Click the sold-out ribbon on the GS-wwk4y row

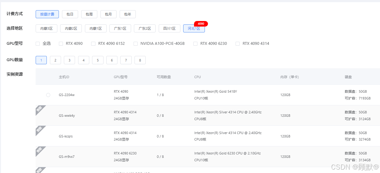pyautogui.click(x=40, y=109)
